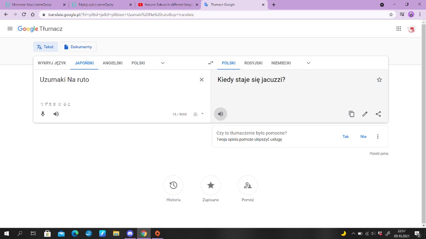Clear the source text with X

202,80
